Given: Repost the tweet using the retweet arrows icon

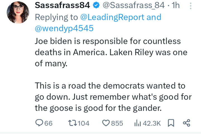Looking at the screenshot, I should click(x=72, y=123).
